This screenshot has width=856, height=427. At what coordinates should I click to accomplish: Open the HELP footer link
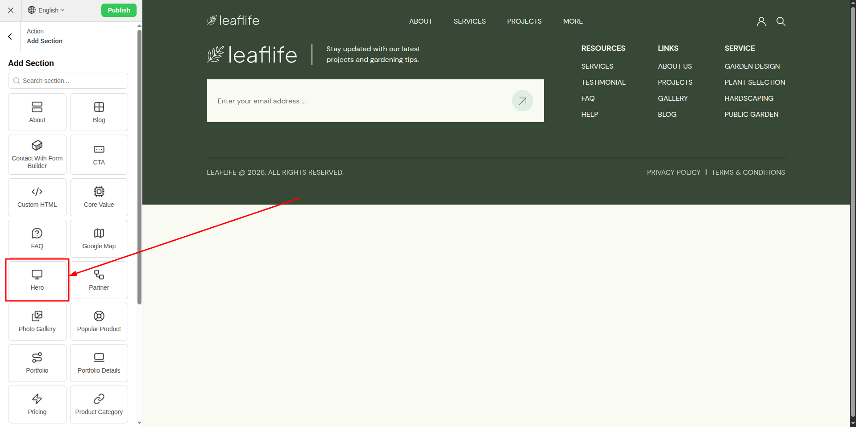590,115
